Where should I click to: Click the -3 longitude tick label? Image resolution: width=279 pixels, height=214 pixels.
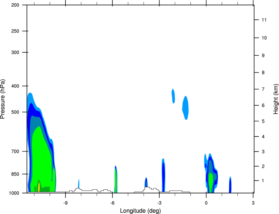159,203
